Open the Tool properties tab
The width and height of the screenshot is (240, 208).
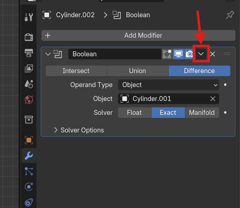[29, 17]
